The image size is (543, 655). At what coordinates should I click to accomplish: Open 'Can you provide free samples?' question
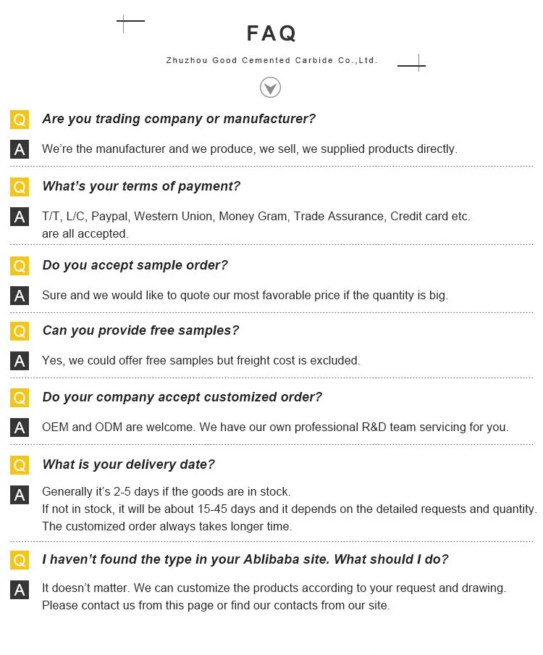click(140, 330)
